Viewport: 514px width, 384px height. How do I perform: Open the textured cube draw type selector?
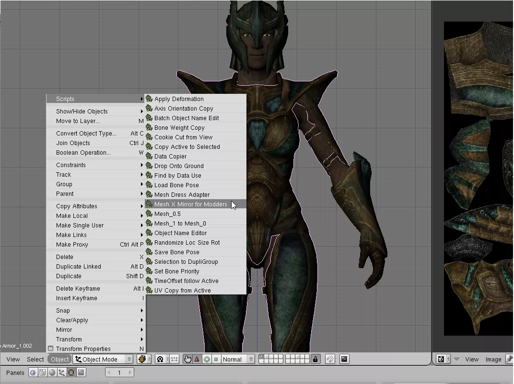[x=145, y=359]
